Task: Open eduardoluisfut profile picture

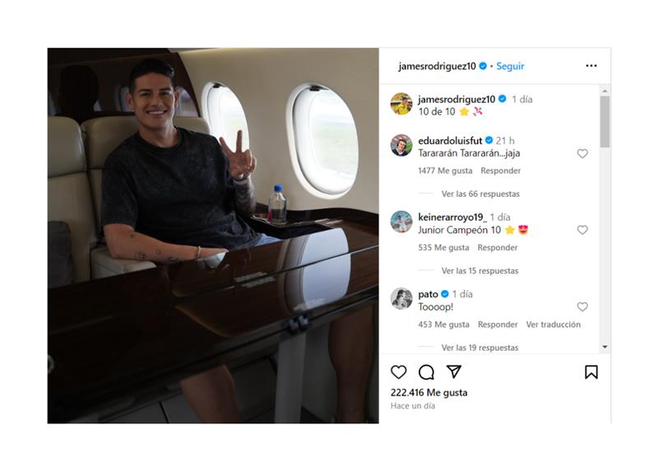Action: [401, 145]
